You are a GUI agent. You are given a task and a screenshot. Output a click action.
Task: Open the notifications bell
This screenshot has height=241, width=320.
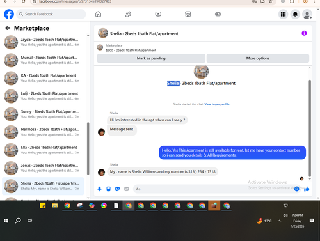[x=295, y=14]
